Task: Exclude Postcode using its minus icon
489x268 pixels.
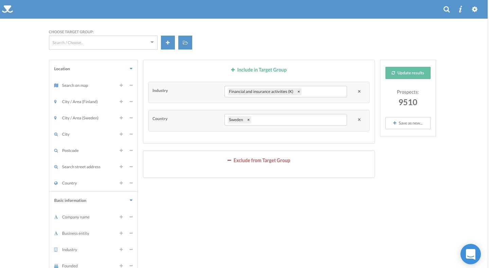Action: (x=131, y=151)
